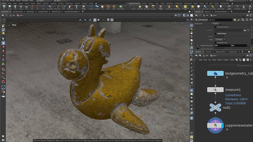
Task: Open network editor Add menu
Action: [200, 60]
